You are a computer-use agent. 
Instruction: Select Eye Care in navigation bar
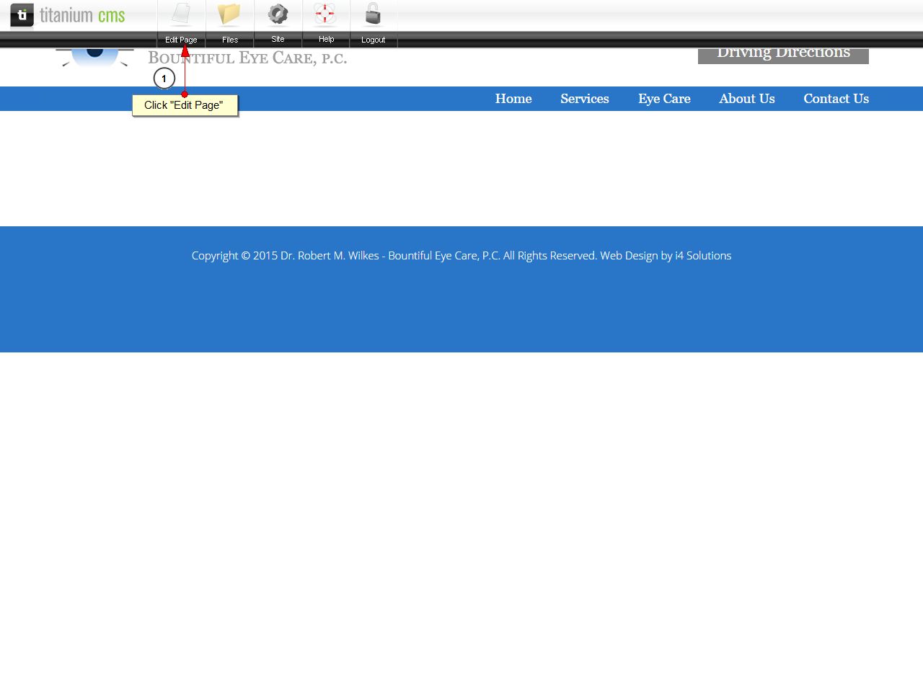[663, 99]
